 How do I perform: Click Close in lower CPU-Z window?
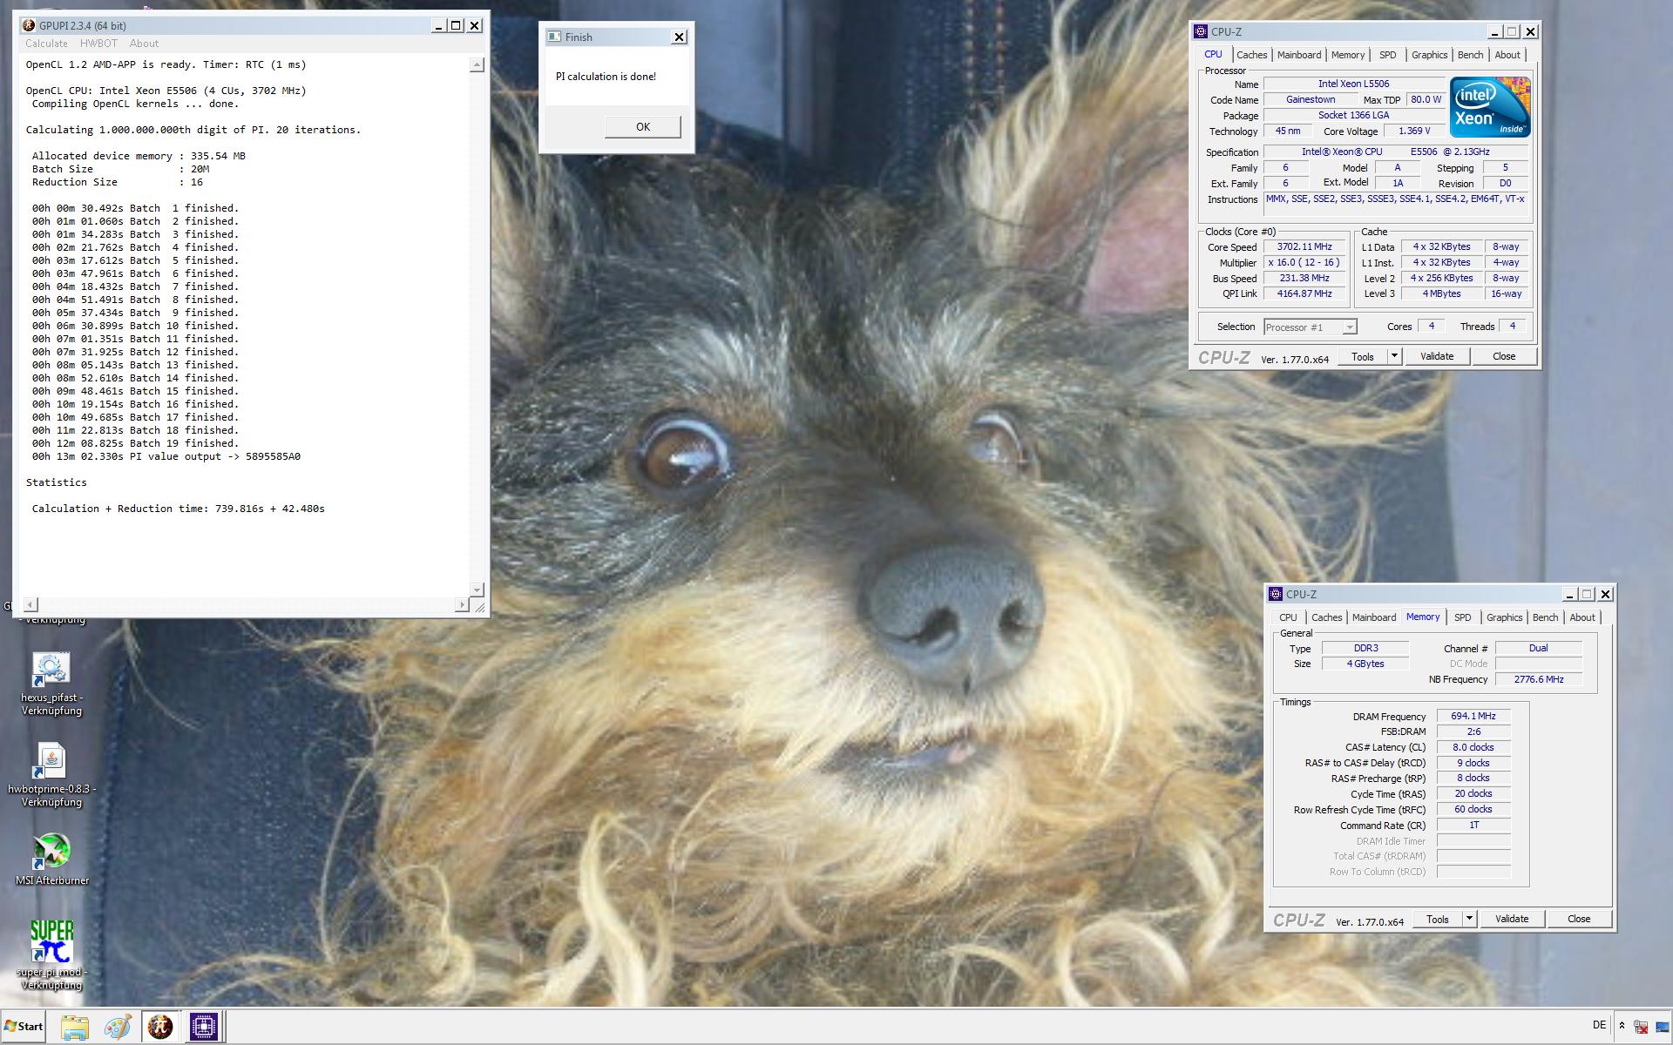[x=1579, y=919]
